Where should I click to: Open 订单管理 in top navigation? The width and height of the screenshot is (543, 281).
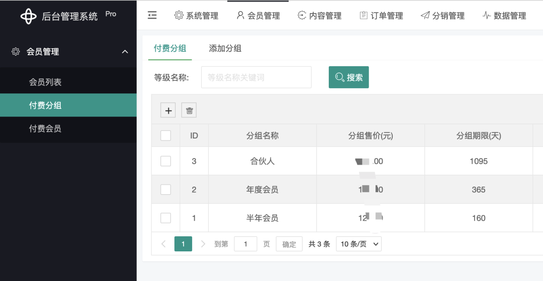(x=382, y=16)
